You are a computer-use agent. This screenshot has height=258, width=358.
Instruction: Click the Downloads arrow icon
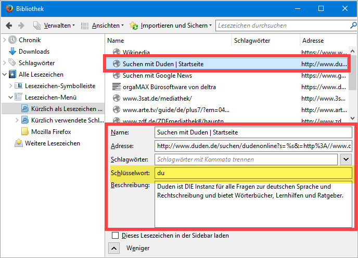point(12,52)
